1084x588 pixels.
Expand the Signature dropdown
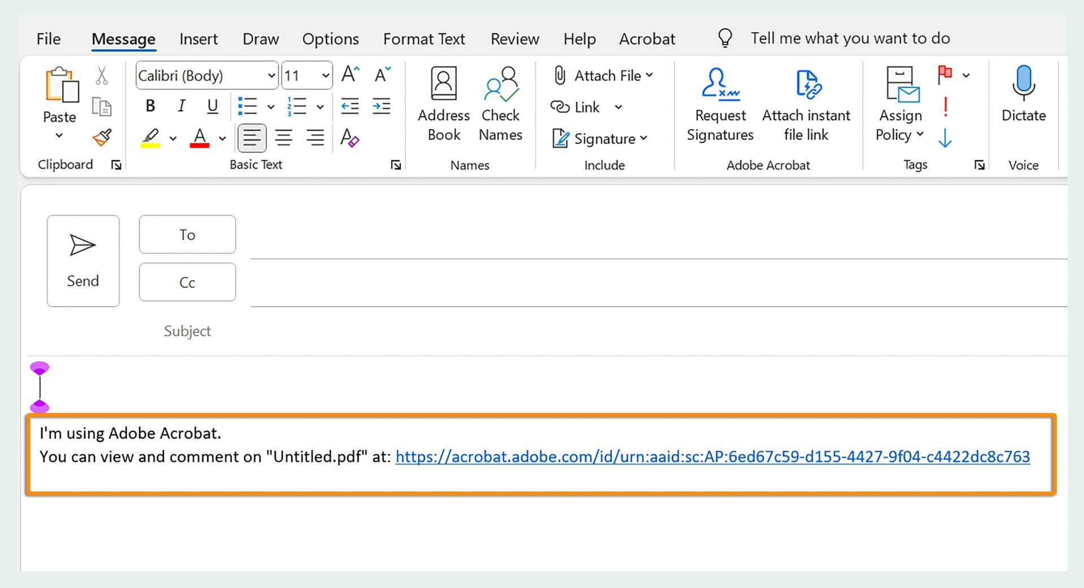(x=644, y=138)
